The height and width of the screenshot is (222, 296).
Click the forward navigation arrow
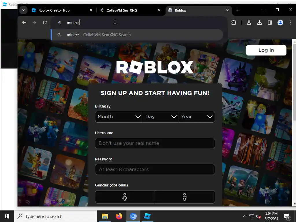point(34,23)
